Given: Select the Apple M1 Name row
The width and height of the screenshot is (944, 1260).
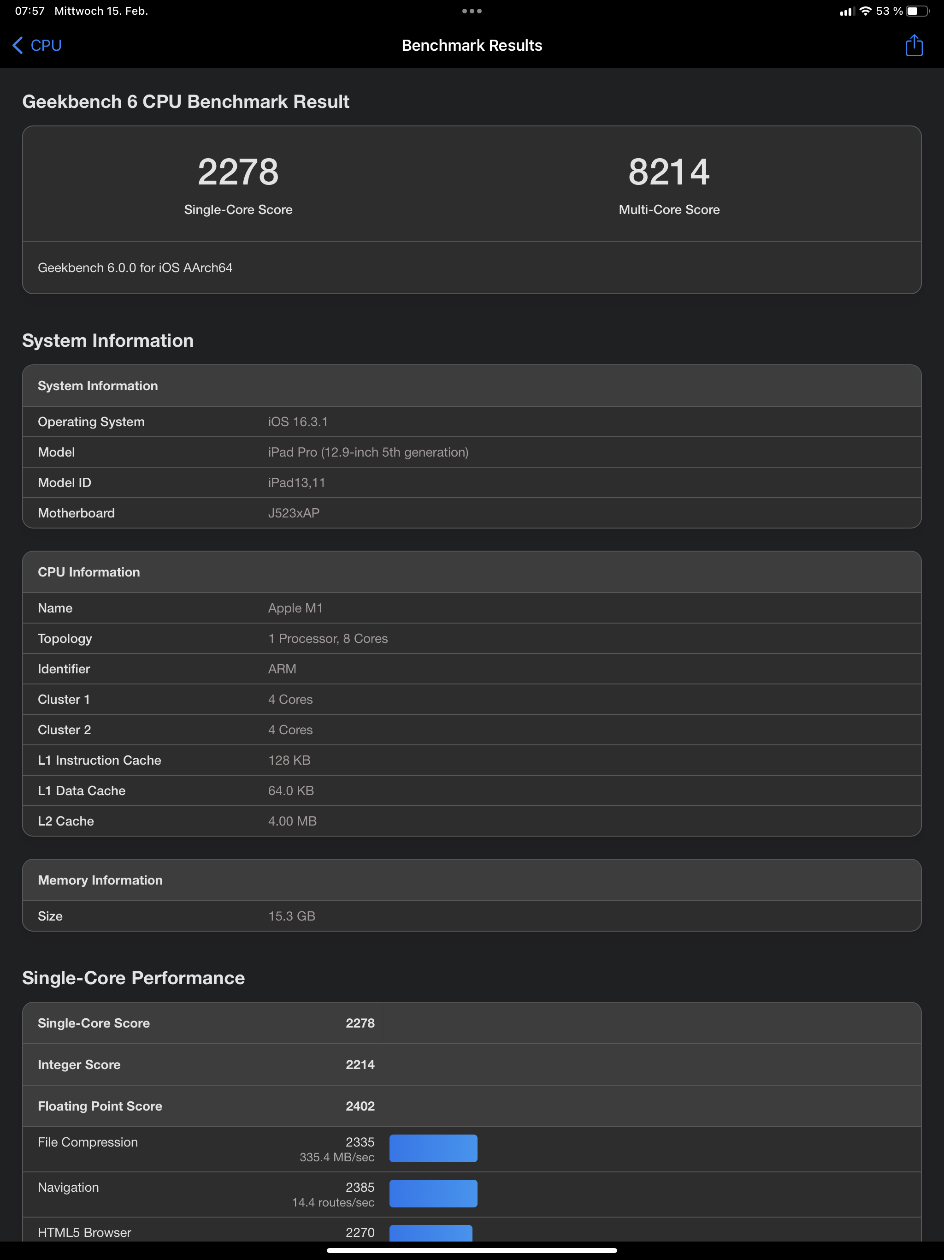Looking at the screenshot, I should coord(472,608).
